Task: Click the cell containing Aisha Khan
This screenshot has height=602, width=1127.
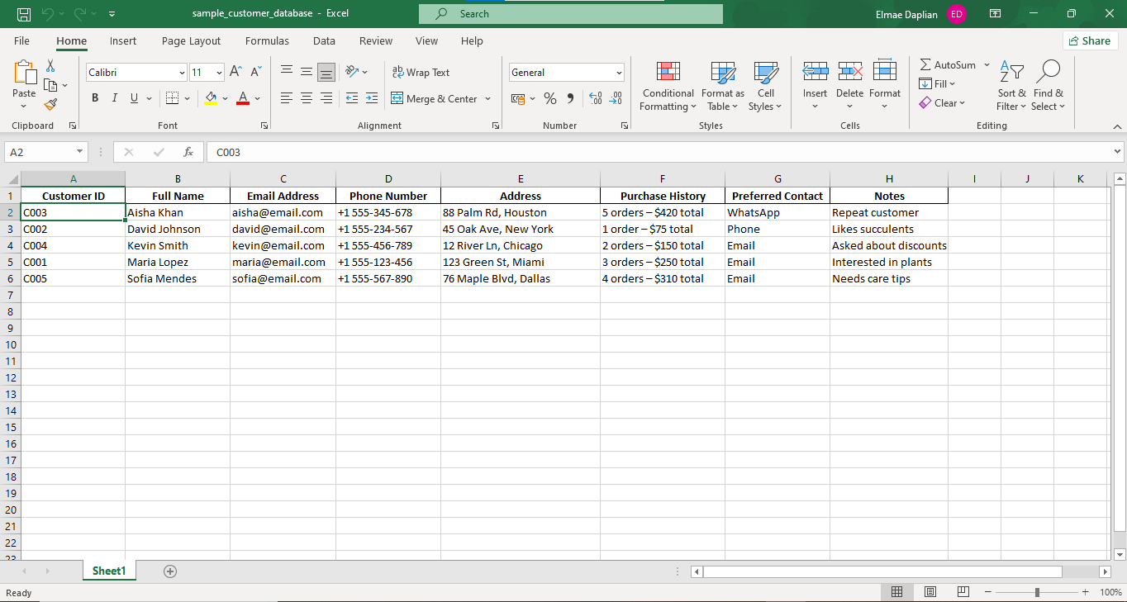Action: tap(178, 212)
